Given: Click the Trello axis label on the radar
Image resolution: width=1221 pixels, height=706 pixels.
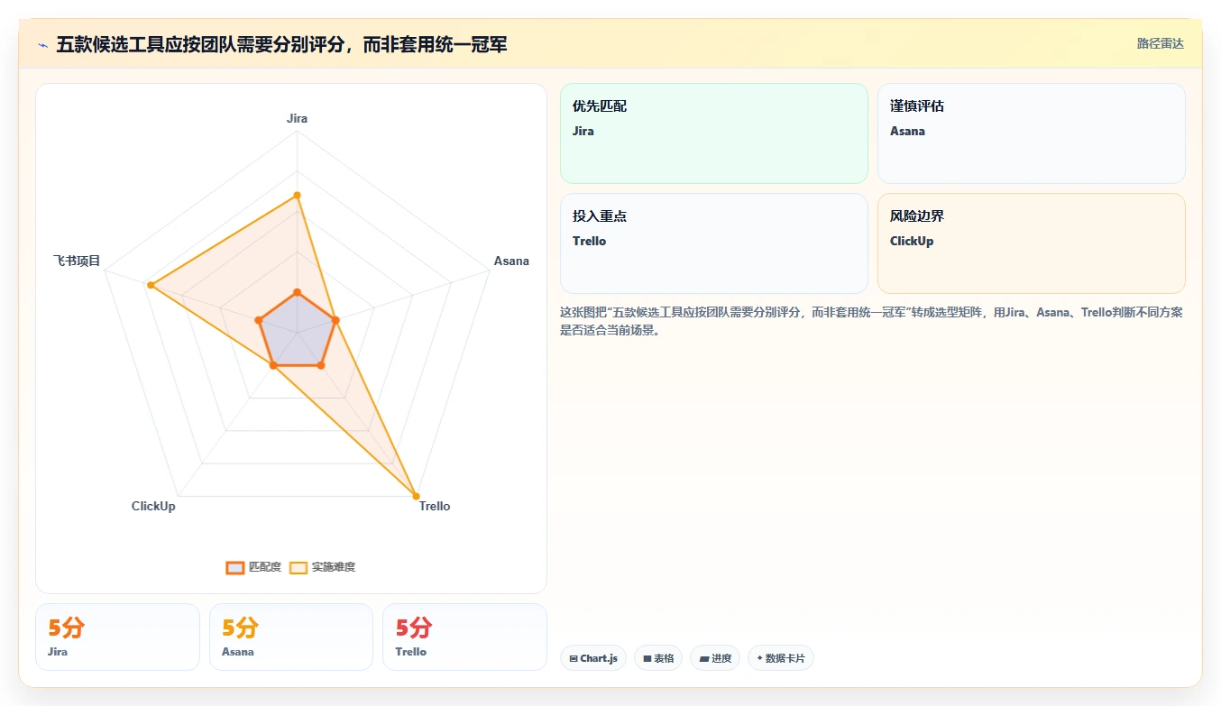Looking at the screenshot, I should pyautogui.click(x=434, y=506).
